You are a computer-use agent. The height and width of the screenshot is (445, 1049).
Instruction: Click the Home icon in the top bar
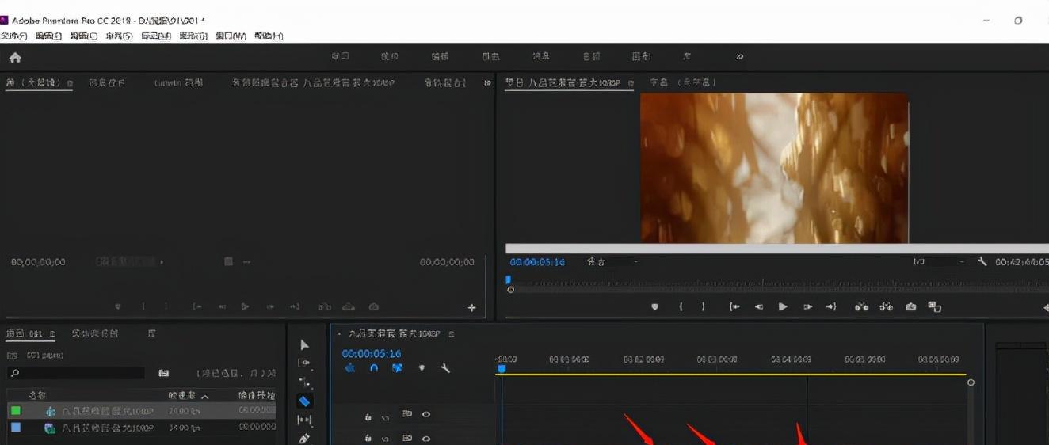[x=15, y=58]
